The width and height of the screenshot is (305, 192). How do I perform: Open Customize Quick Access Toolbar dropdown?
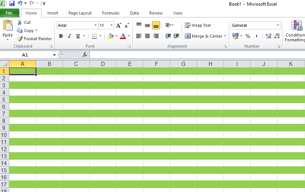coord(44,4)
